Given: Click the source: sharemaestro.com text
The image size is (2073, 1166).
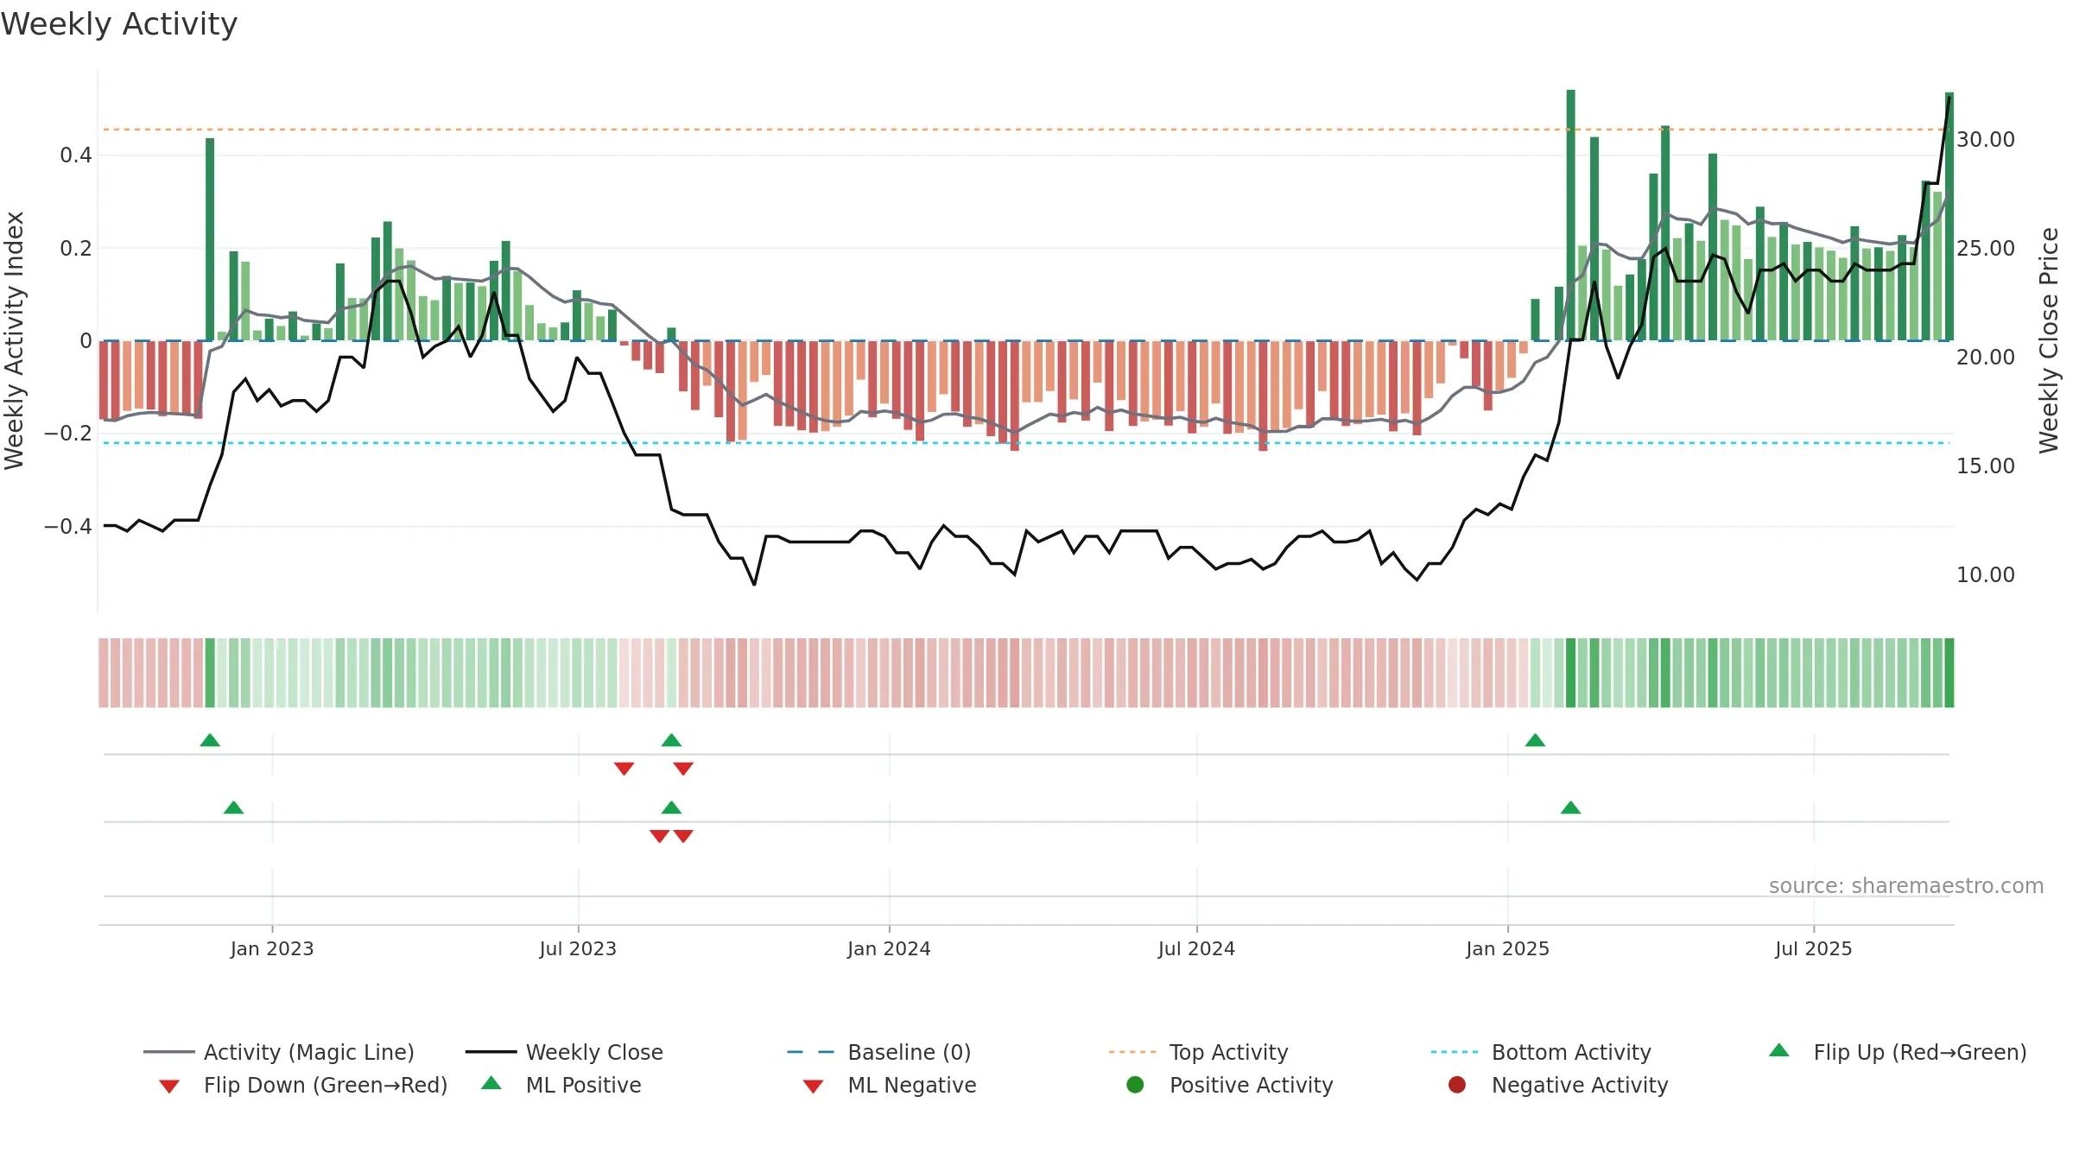Looking at the screenshot, I should click(1906, 885).
